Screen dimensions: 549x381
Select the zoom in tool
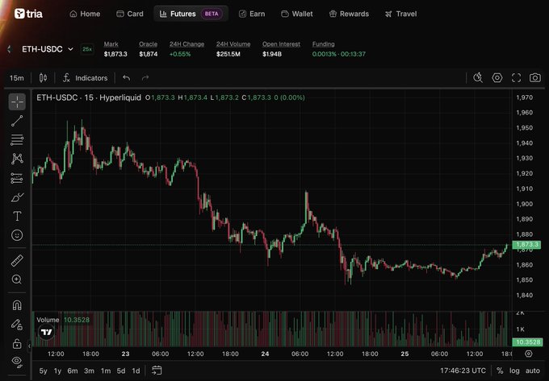tap(17, 280)
